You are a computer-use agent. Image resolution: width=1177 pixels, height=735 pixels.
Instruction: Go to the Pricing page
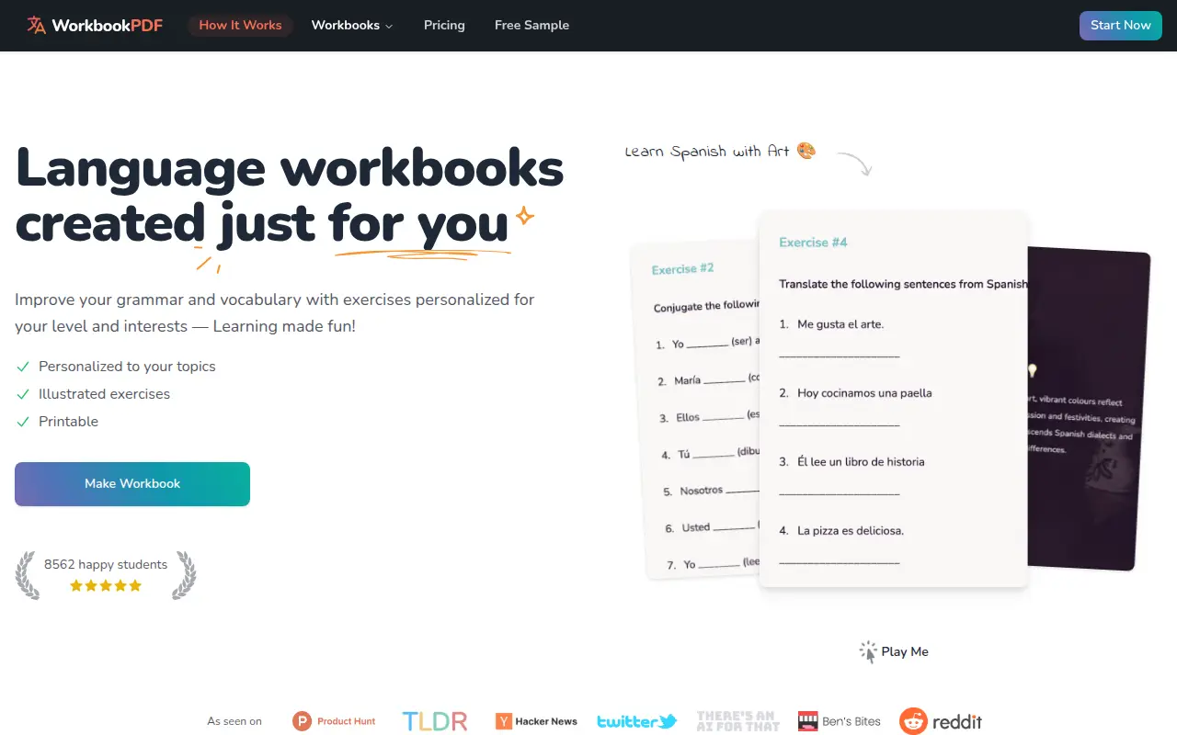click(444, 25)
